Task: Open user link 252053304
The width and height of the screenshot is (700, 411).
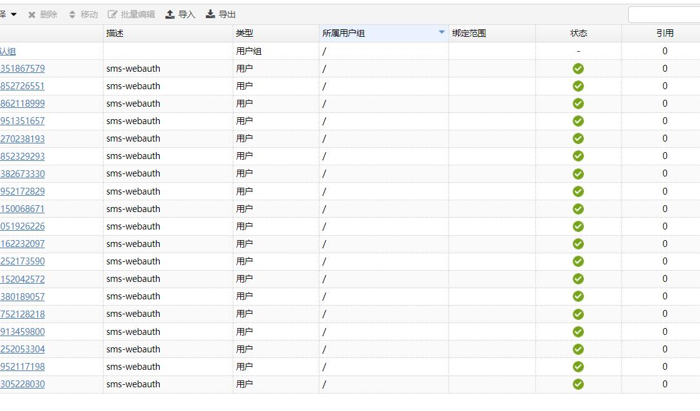Action: [x=22, y=349]
